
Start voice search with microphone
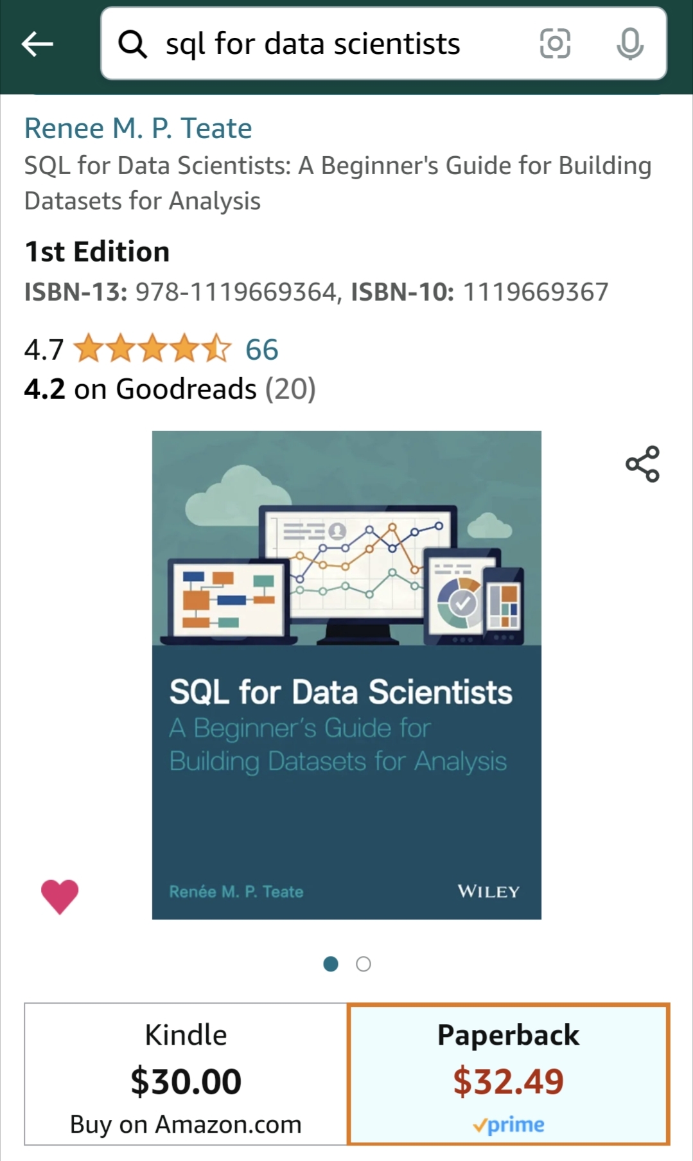coord(629,44)
